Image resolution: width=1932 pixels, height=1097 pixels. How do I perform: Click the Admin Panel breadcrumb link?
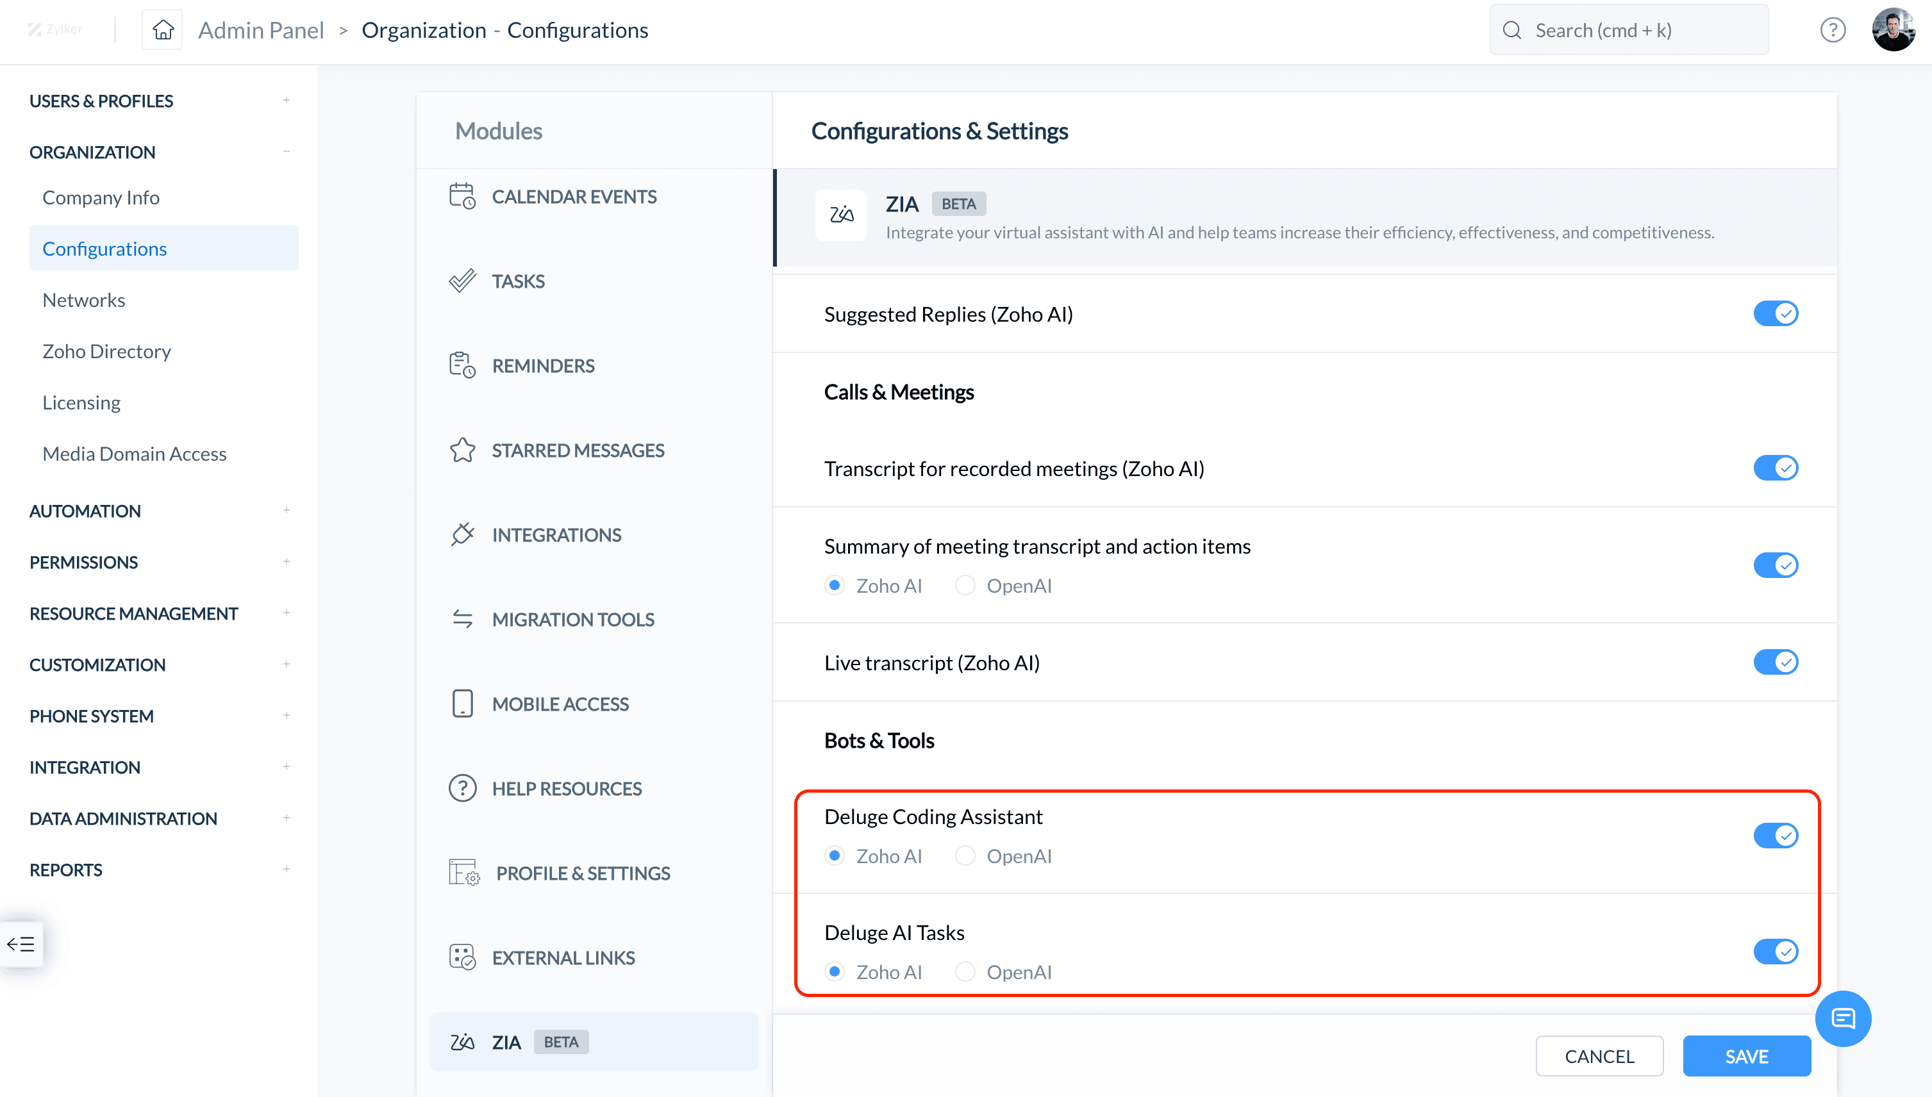[x=261, y=30]
